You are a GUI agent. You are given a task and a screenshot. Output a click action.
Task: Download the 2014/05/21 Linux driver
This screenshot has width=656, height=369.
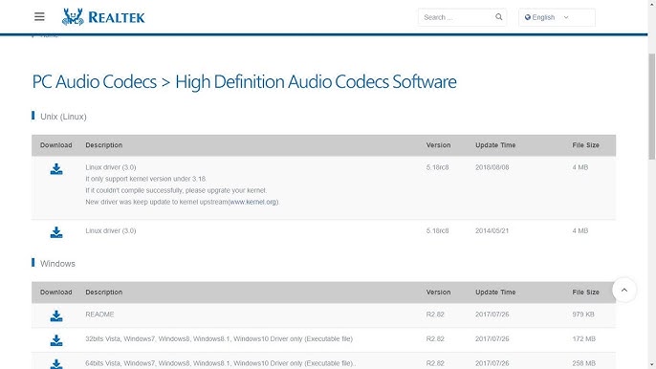pyautogui.click(x=56, y=232)
